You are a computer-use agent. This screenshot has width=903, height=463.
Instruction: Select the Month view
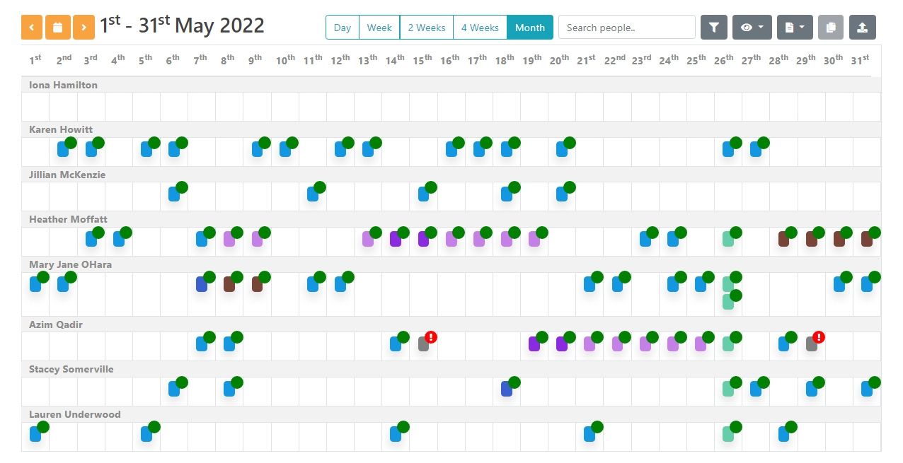pyautogui.click(x=530, y=28)
